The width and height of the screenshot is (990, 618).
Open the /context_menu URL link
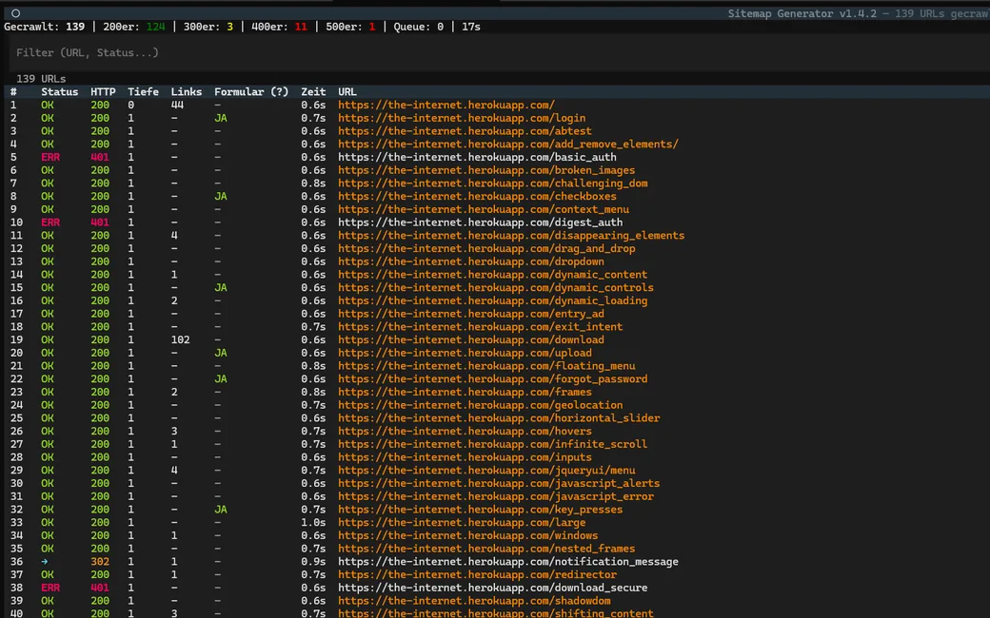(484, 209)
